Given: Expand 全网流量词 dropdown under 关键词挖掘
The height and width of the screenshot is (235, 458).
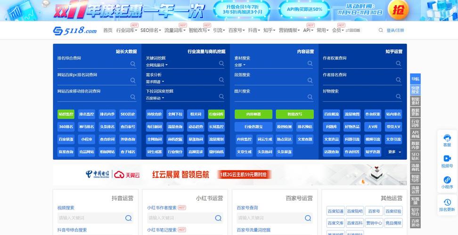Looking at the screenshot, I should [157, 65].
